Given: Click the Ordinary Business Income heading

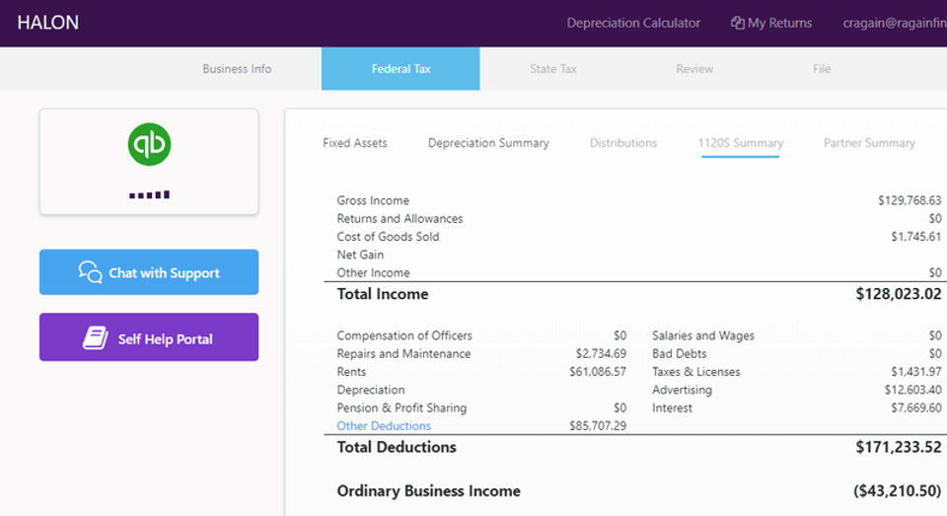Looking at the screenshot, I should (428, 490).
